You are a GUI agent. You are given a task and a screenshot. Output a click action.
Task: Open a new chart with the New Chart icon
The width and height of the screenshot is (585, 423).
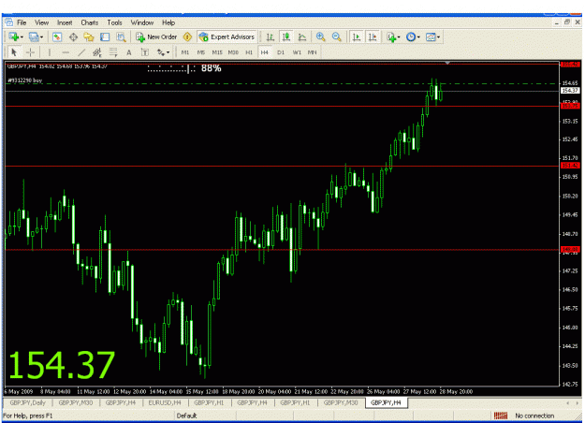coord(14,36)
